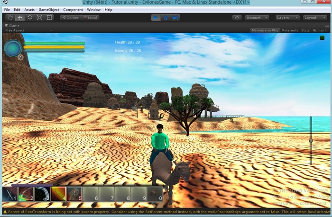
Task: Select the Hand tool in toolbar
Action: (10, 18)
